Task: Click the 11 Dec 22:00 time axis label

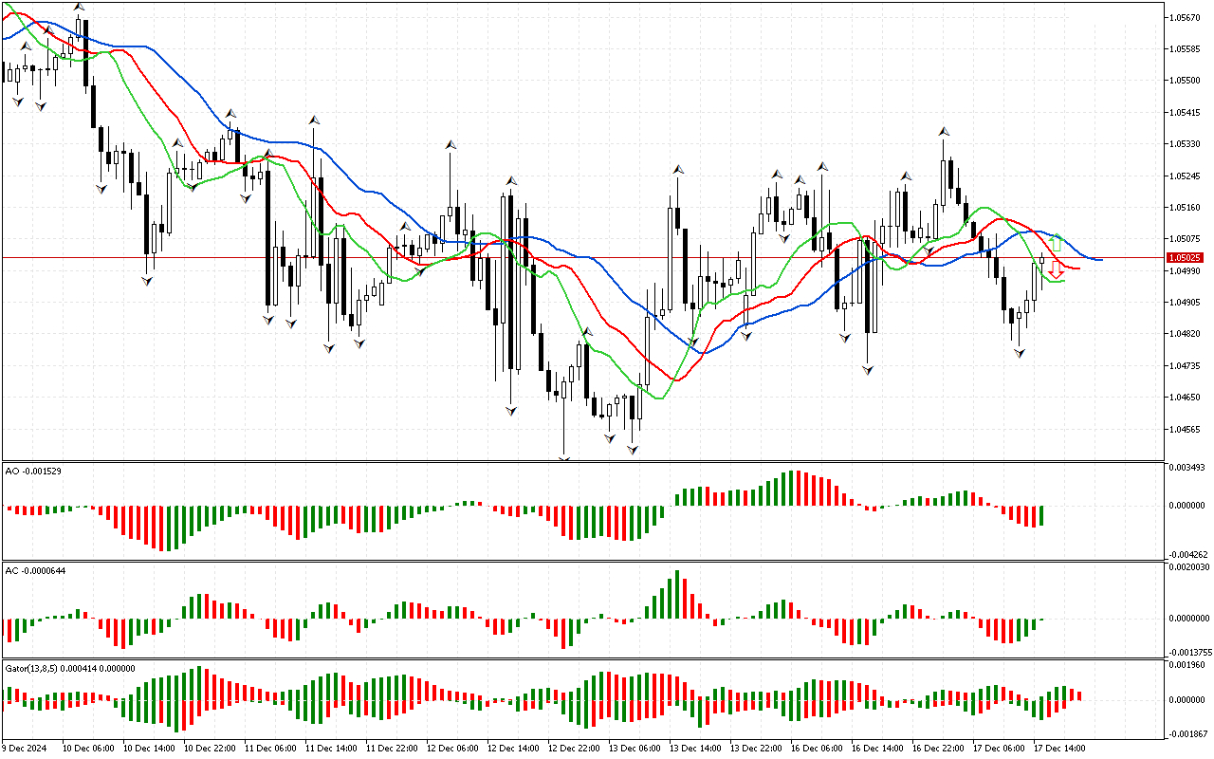Action: (392, 749)
